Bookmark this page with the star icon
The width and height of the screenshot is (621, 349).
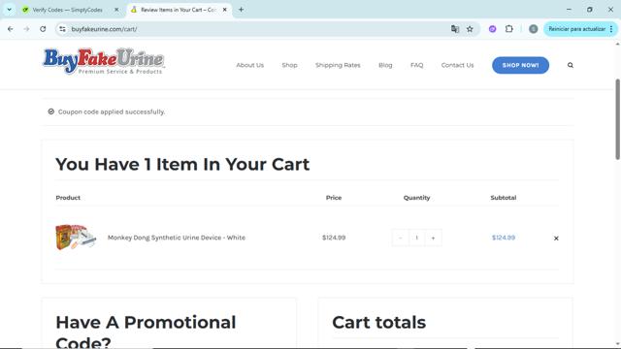click(470, 29)
